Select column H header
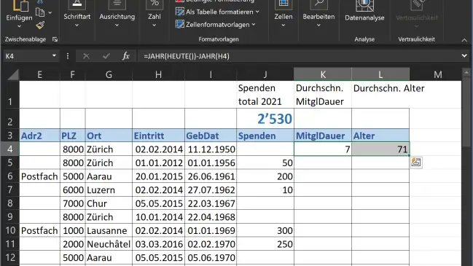The height and width of the screenshot is (266, 473). 158,74
